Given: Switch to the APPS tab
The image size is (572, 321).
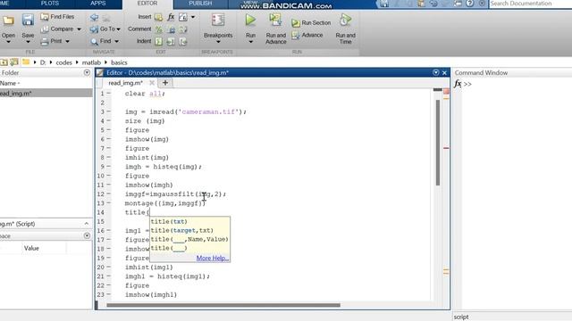Looking at the screenshot, I should coord(97,4).
